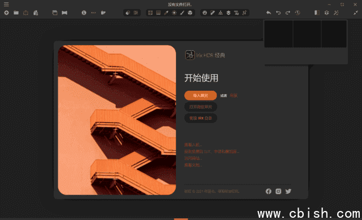Select the pyramid triangle tool
Screen dimensions: 362x220
[x=221, y=12]
